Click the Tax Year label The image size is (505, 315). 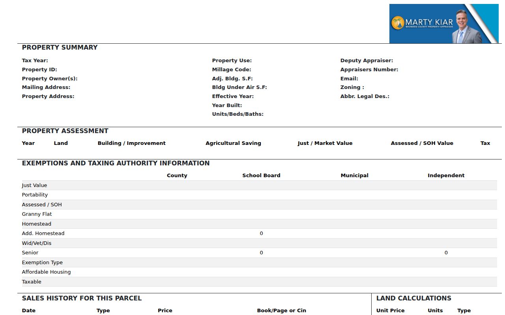pyautogui.click(x=35, y=61)
